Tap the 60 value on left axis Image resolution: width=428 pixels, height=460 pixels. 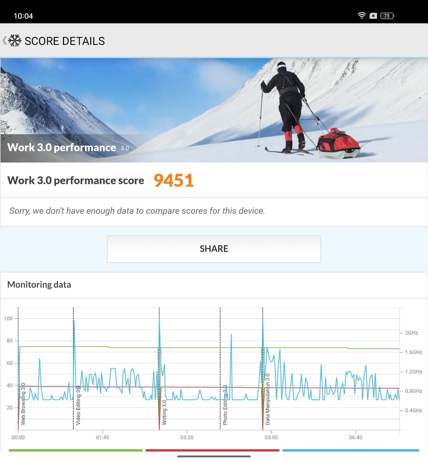pyautogui.click(x=10, y=363)
